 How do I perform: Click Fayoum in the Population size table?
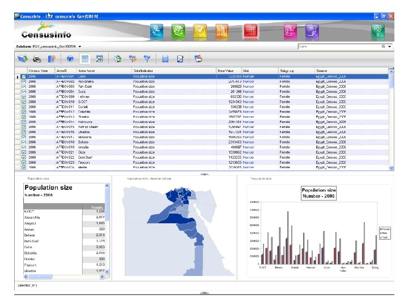click(30, 265)
